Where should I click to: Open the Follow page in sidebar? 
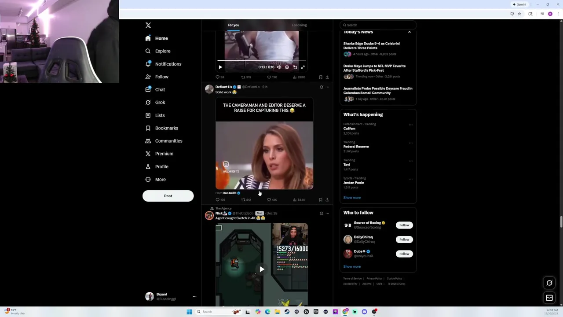[x=157, y=77]
